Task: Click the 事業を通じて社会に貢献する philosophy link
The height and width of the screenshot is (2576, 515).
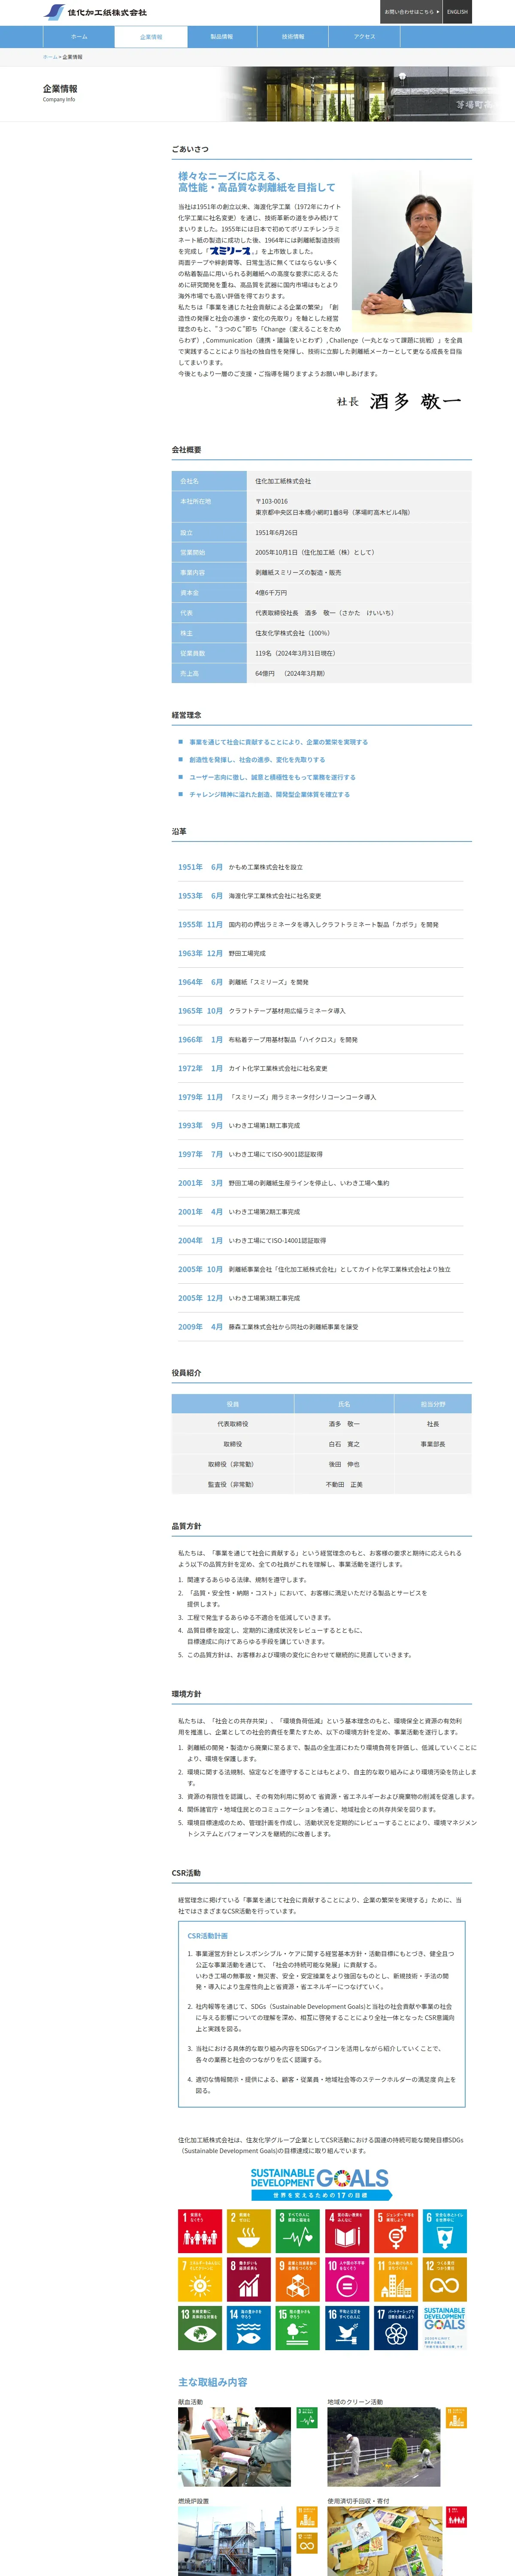Action: point(278,742)
